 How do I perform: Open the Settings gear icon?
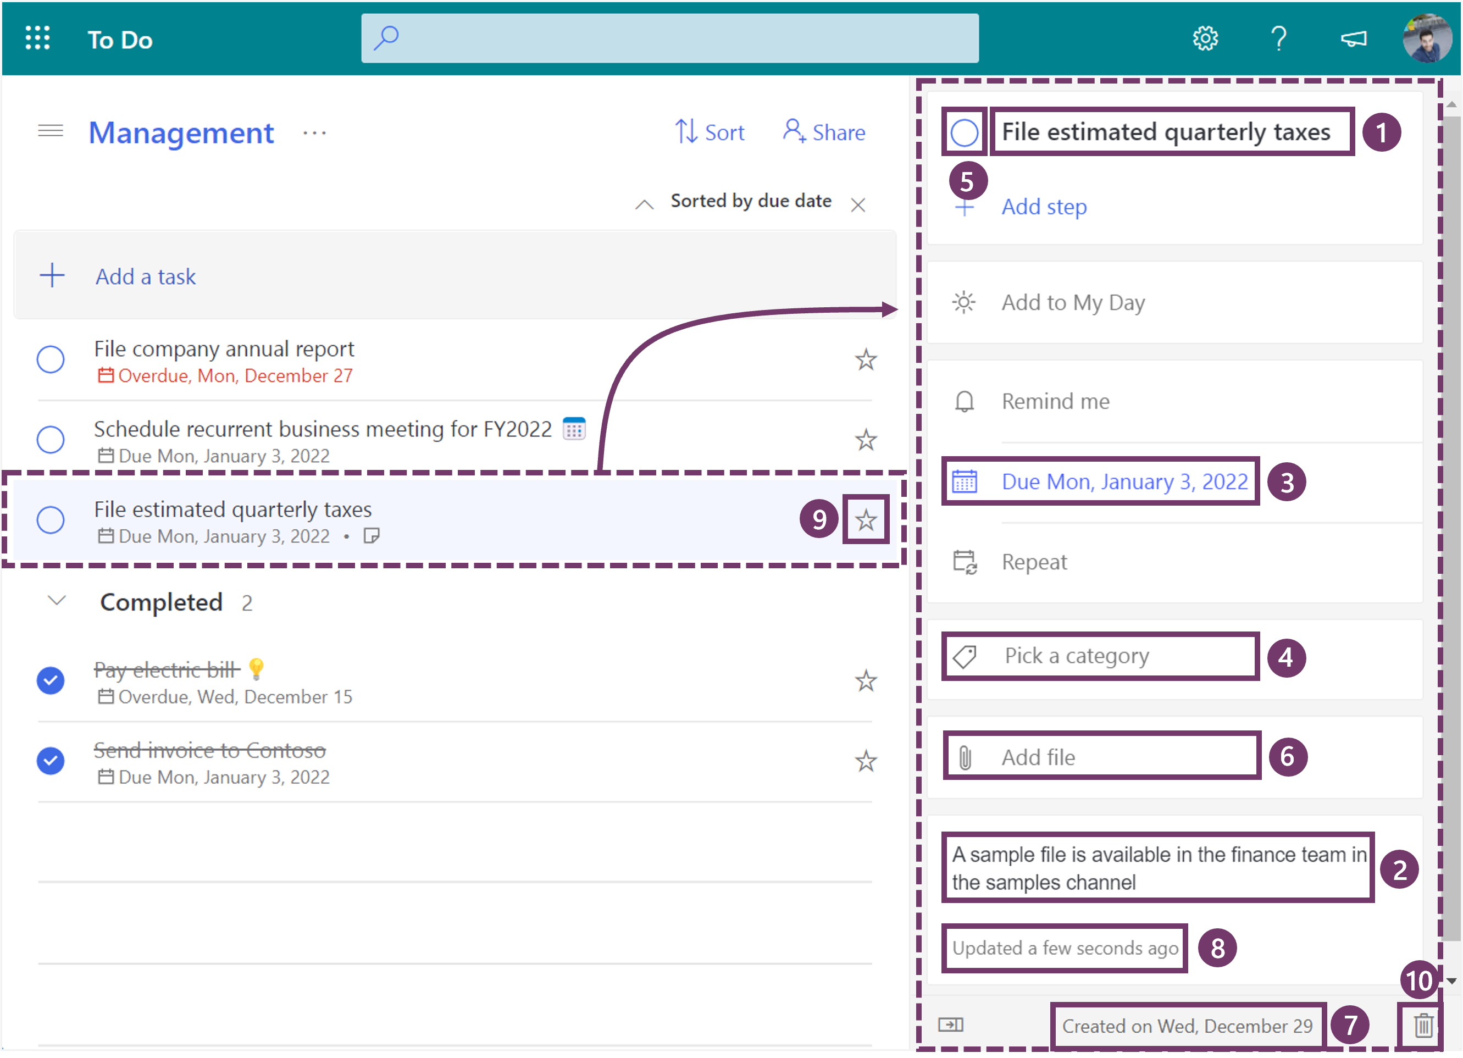(1204, 38)
